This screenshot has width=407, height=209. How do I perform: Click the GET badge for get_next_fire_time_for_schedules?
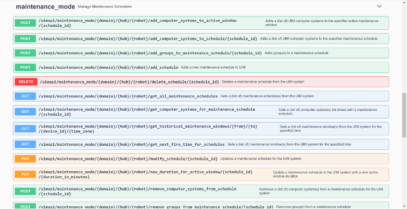(25, 144)
